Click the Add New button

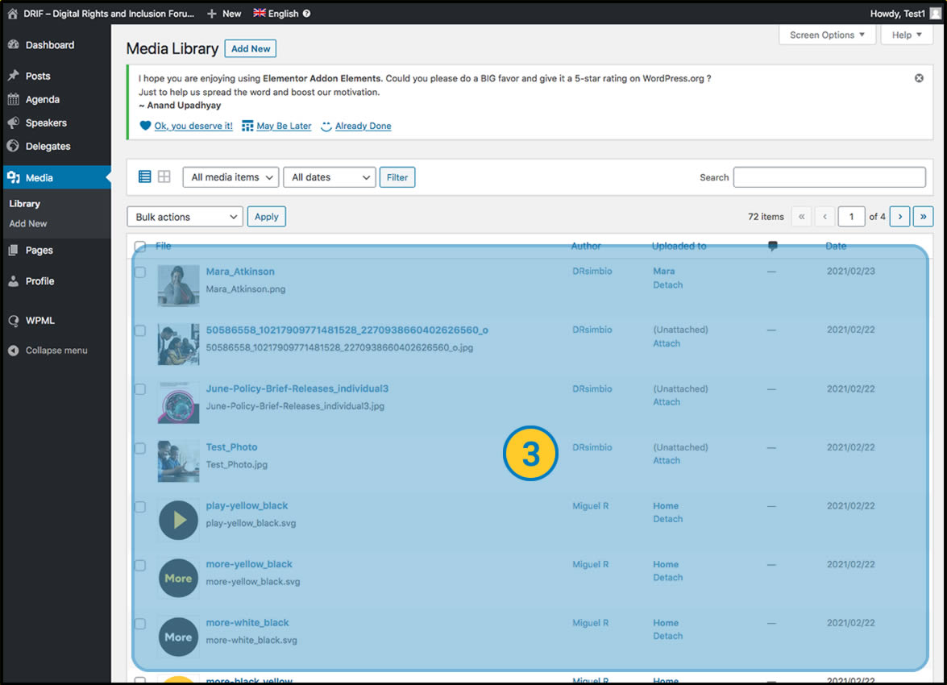251,48
